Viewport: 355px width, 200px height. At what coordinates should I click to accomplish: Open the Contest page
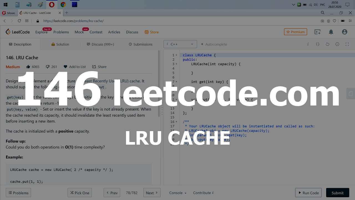[96, 32]
